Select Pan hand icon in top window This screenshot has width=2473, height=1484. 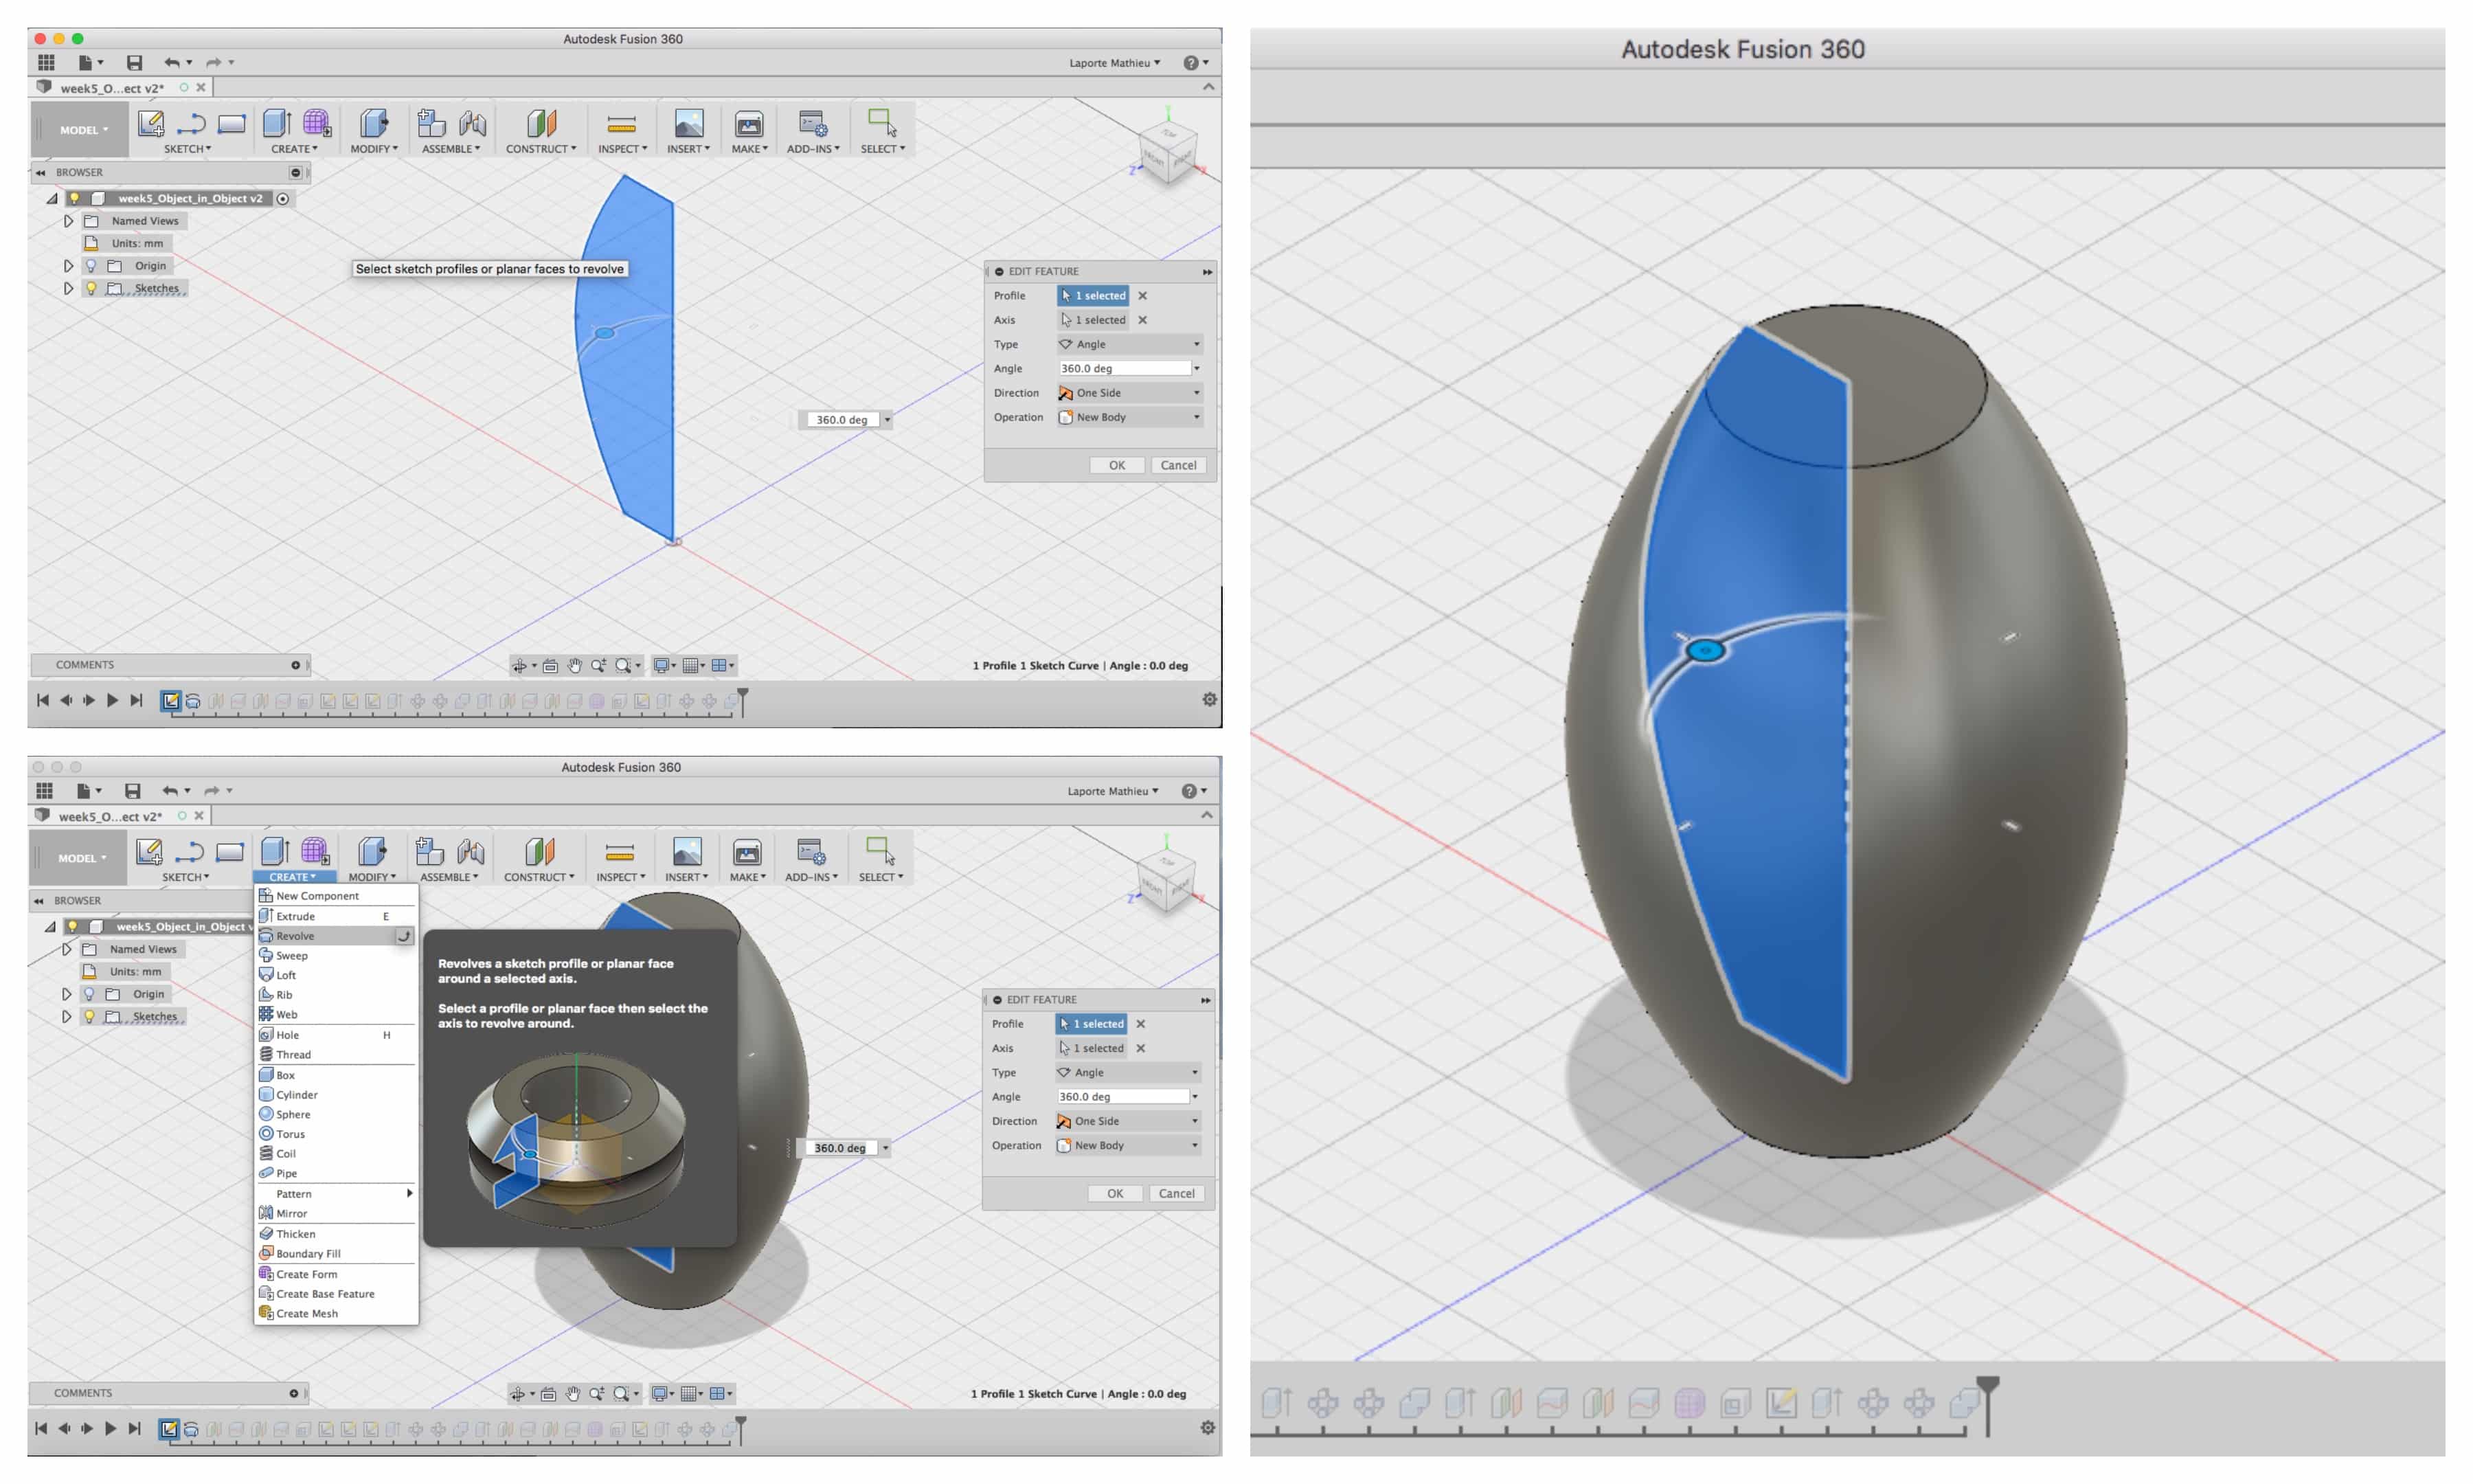(575, 665)
